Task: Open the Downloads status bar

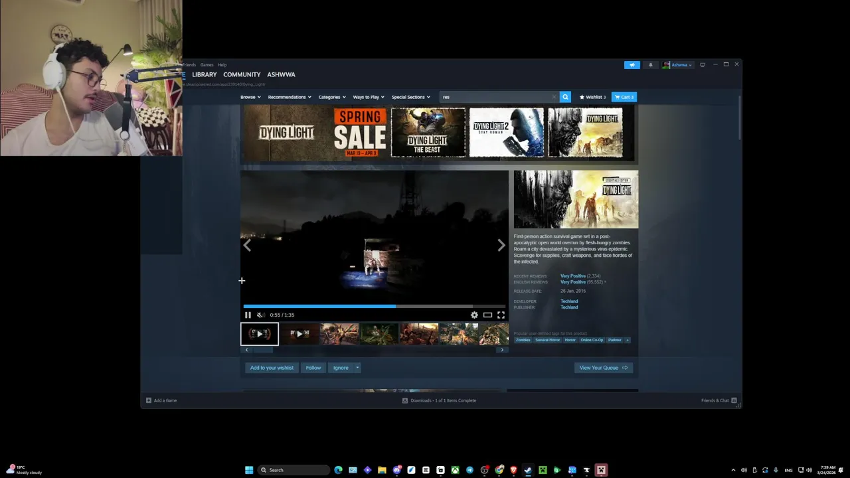Action: 440,400
